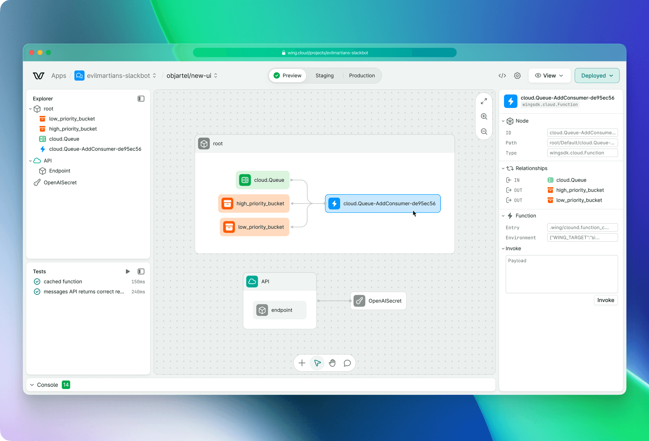This screenshot has width=649, height=441.
Task: Open the code view icon in top bar
Action: click(502, 75)
